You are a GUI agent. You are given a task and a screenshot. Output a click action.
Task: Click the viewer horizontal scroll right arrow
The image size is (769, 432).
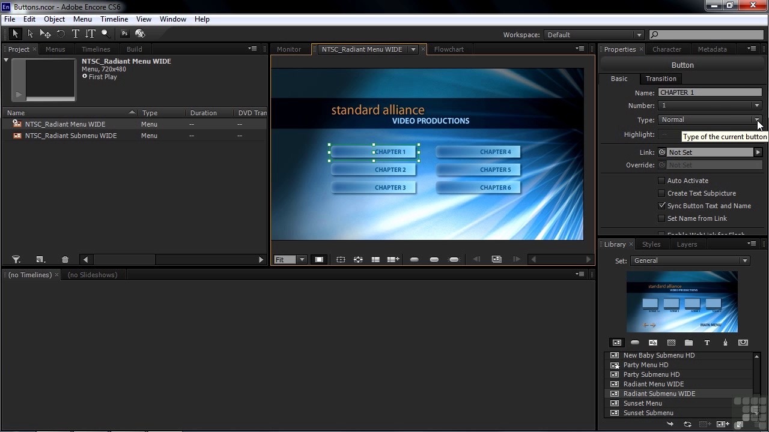(589, 259)
